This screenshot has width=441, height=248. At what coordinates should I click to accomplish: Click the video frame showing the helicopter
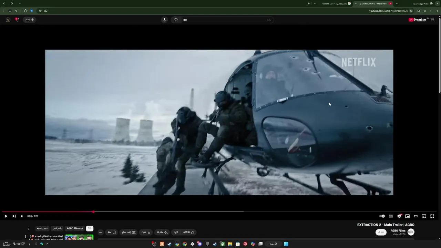pyautogui.click(x=219, y=122)
